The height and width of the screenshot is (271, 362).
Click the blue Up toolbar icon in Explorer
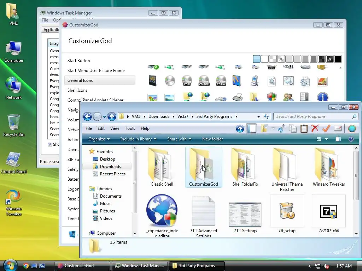240,128
